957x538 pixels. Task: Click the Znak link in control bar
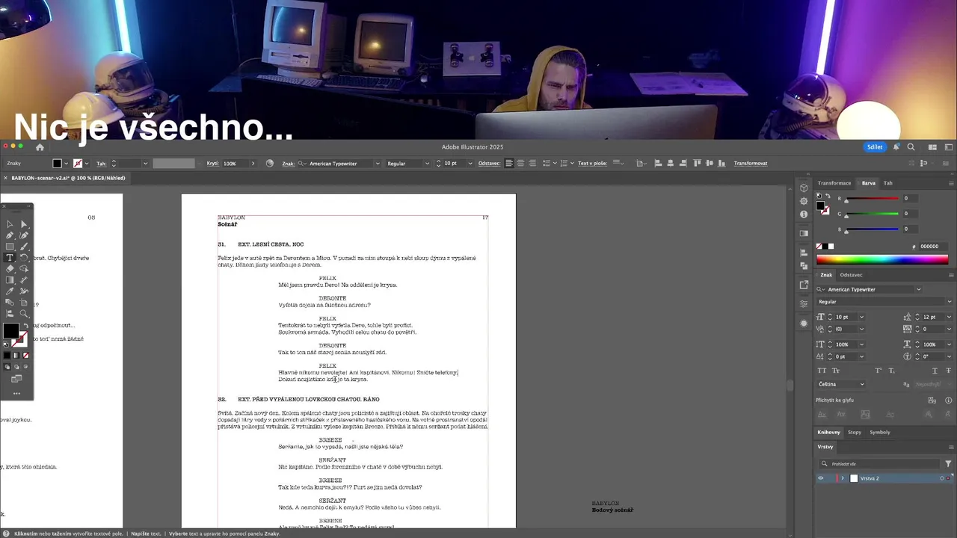tap(288, 163)
